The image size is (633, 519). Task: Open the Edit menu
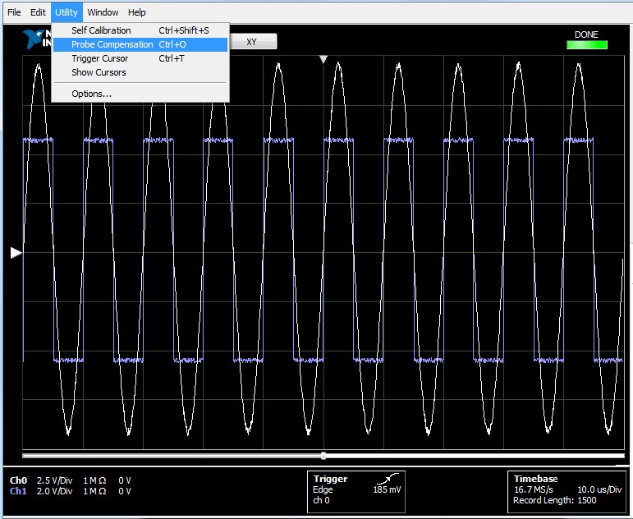[x=38, y=12]
